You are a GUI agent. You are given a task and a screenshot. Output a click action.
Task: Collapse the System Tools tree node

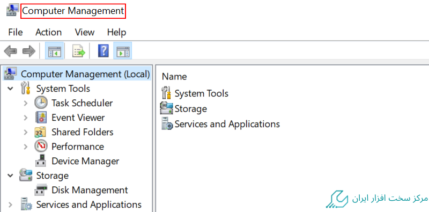(x=10, y=89)
